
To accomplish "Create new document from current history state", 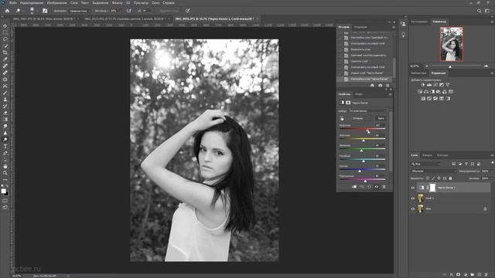I will (372, 86).
